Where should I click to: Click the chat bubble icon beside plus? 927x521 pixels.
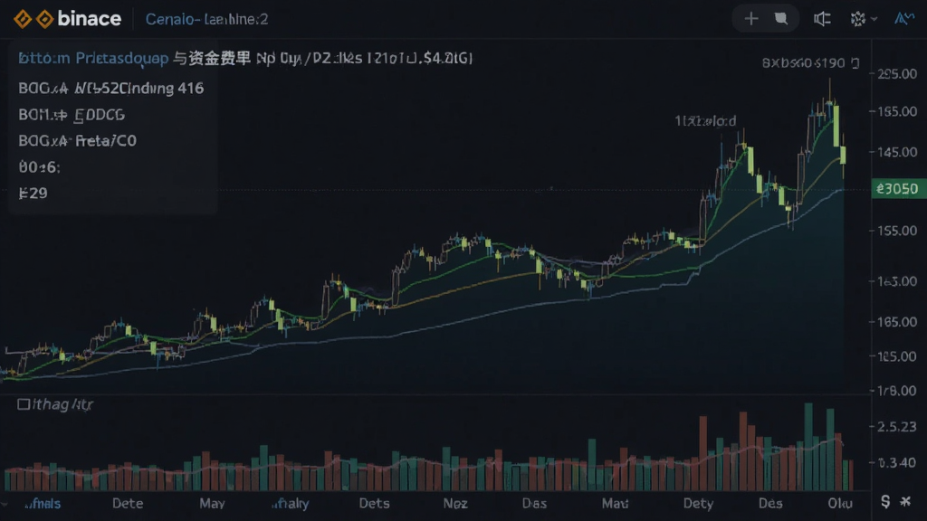781,19
